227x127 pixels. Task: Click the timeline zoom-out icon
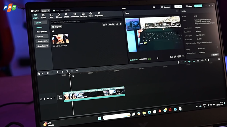click(x=205, y=60)
